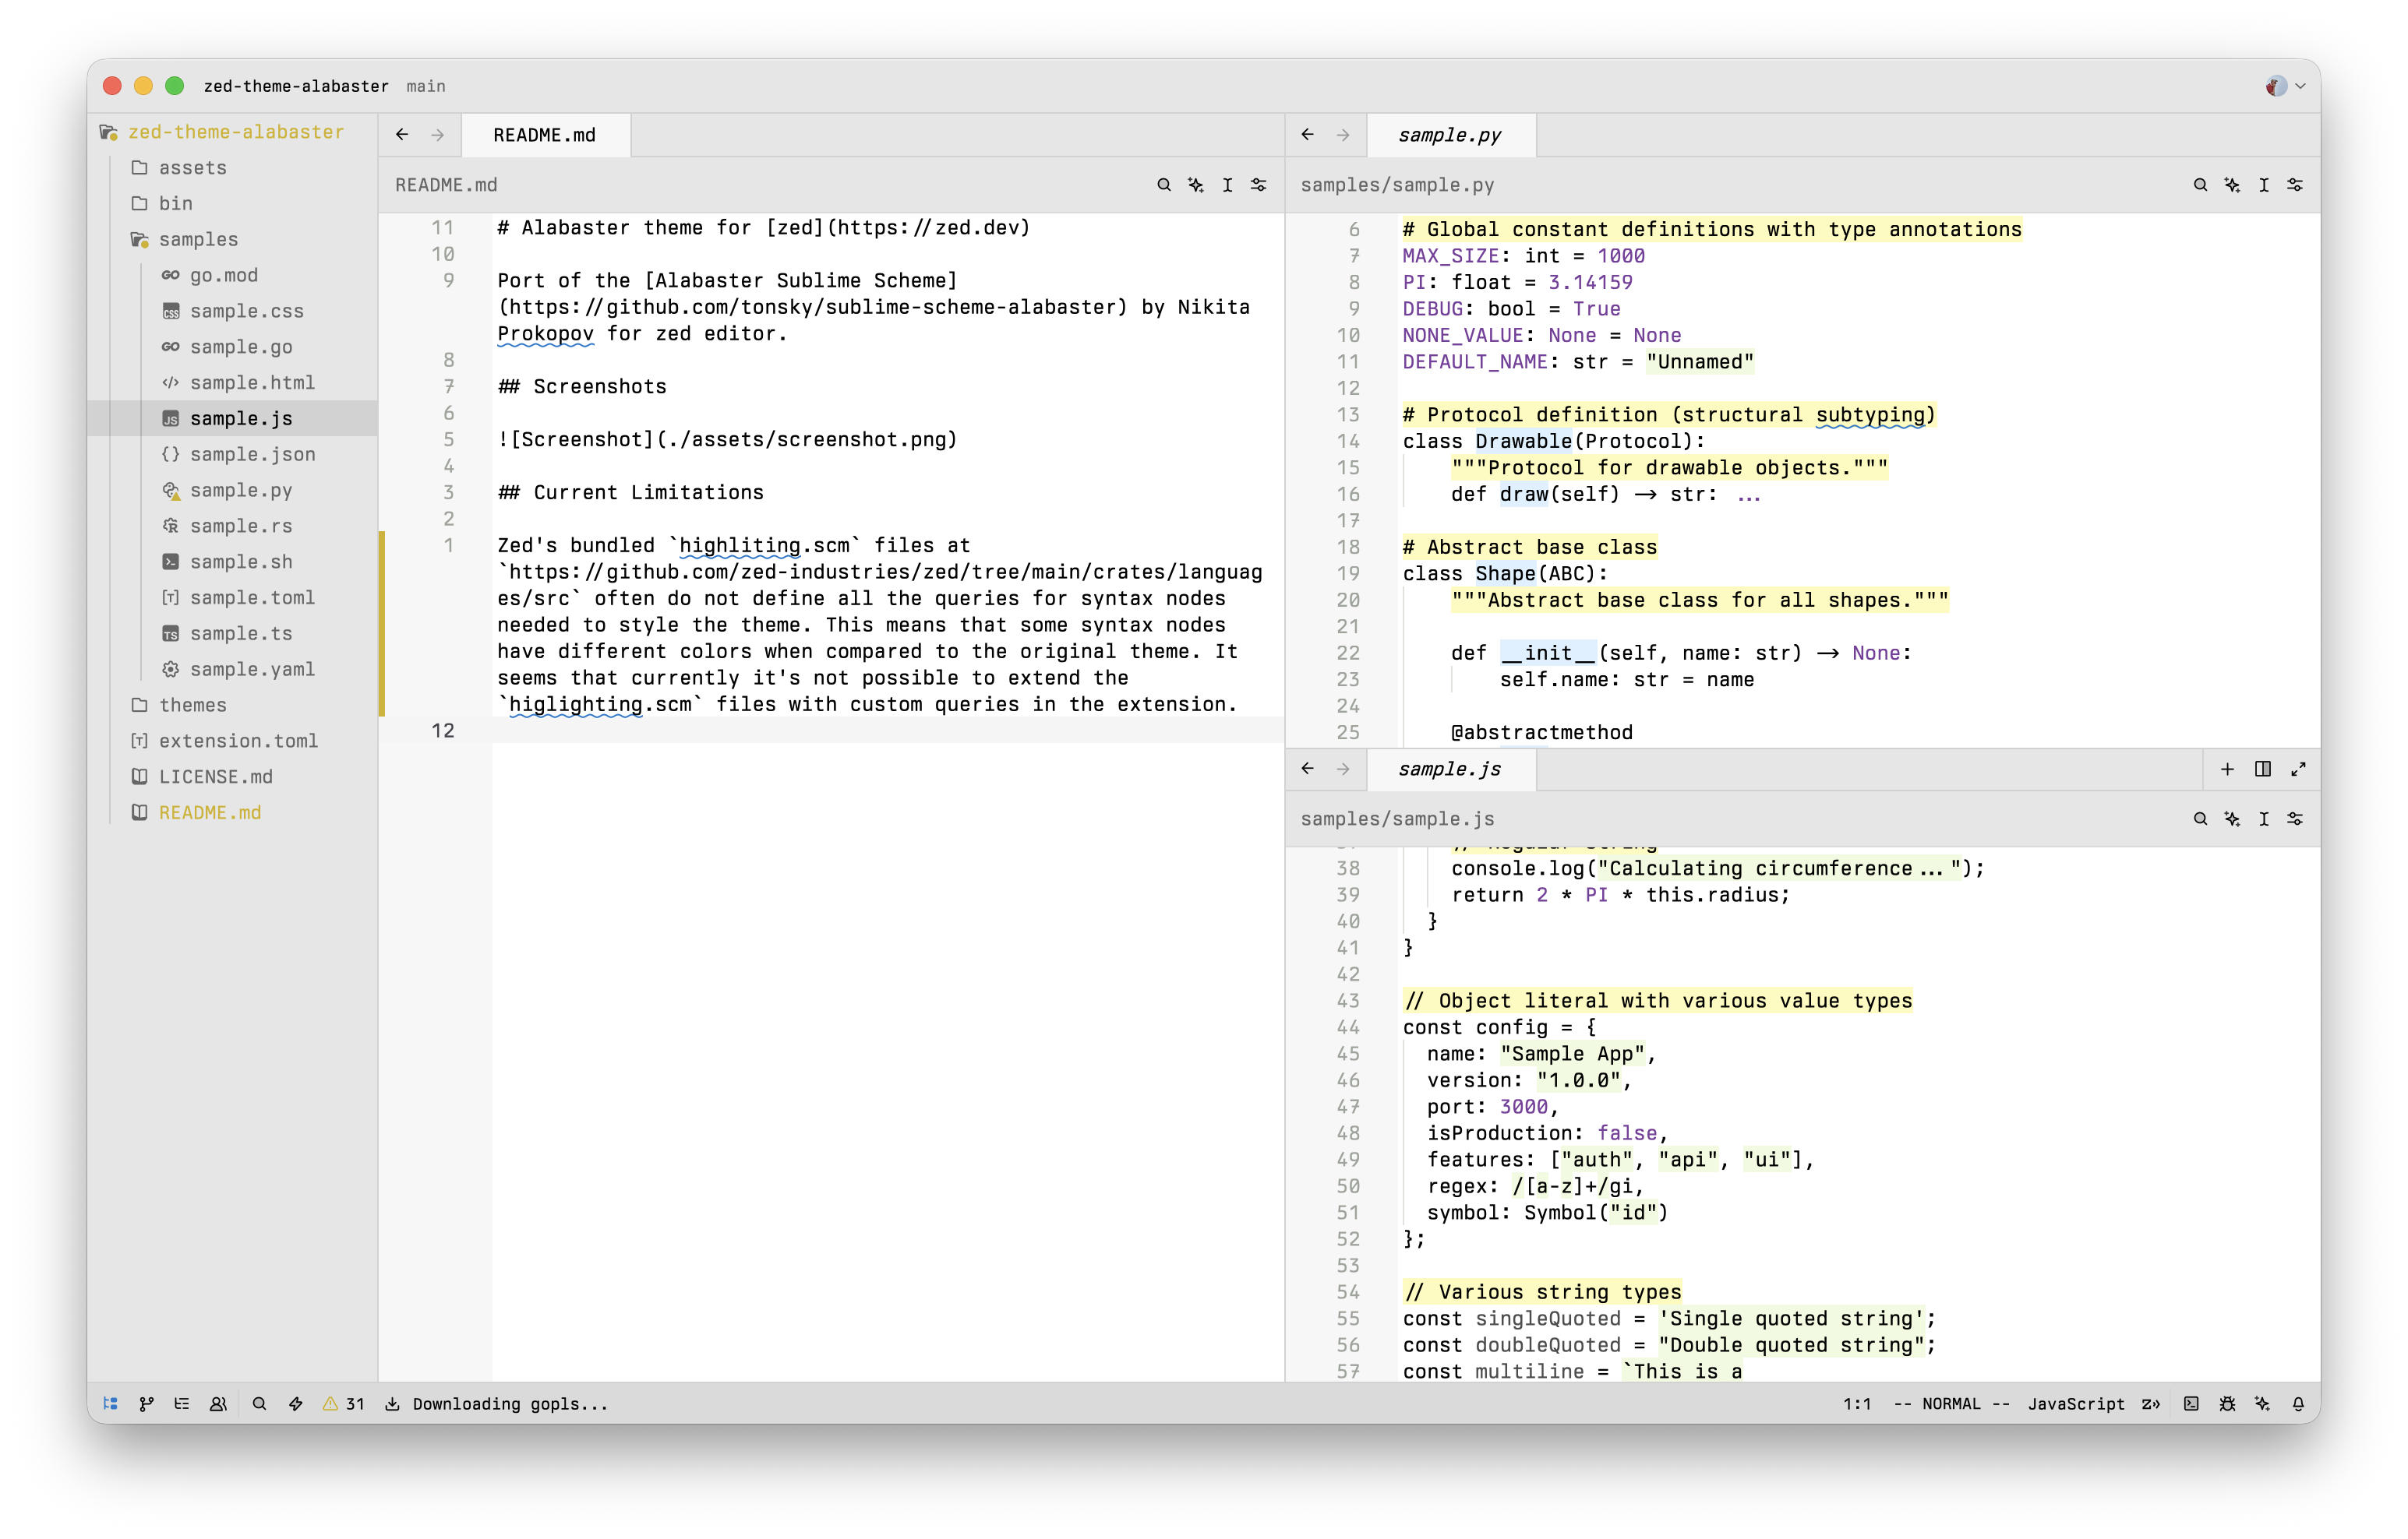Toggle Zed edit predictions icon
2408x1539 pixels.
[2150, 1403]
